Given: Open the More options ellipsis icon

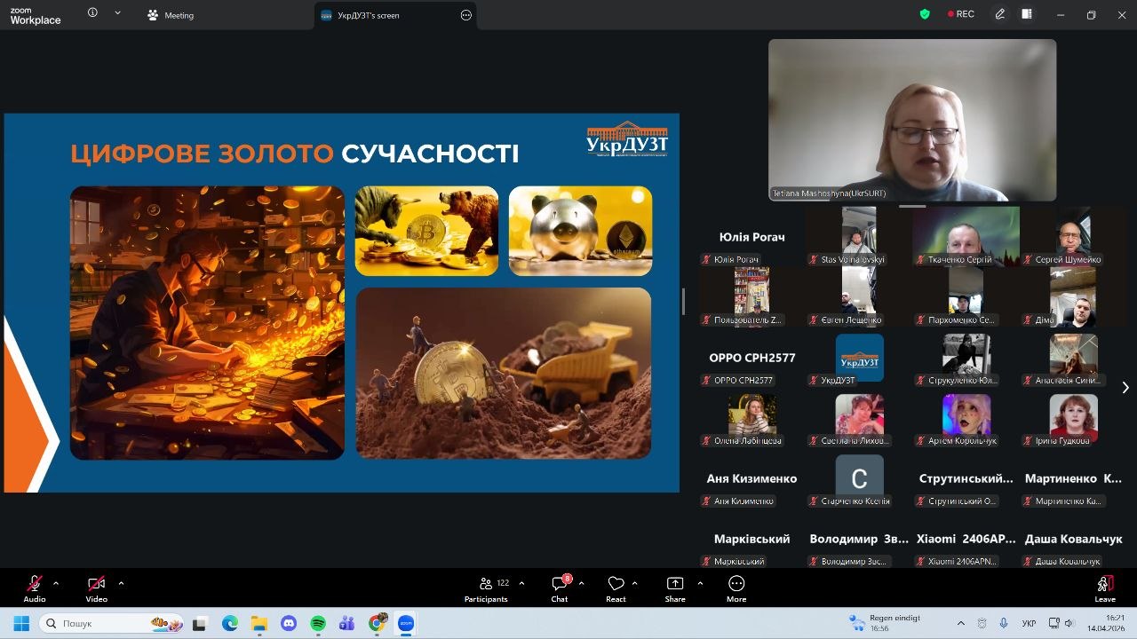Looking at the screenshot, I should (x=735, y=581).
